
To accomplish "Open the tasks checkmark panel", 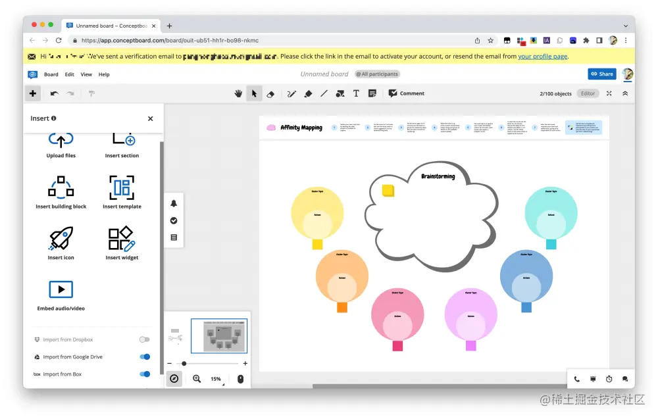I will (174, 220).
